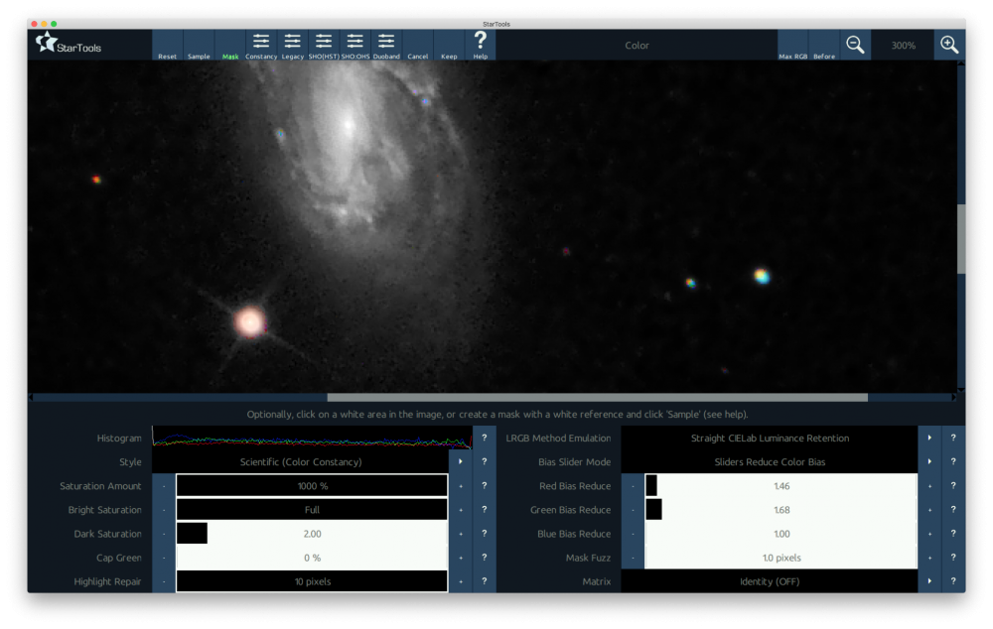
Task: Apply the SHO:OHS preset
Action: coord(355,45)
